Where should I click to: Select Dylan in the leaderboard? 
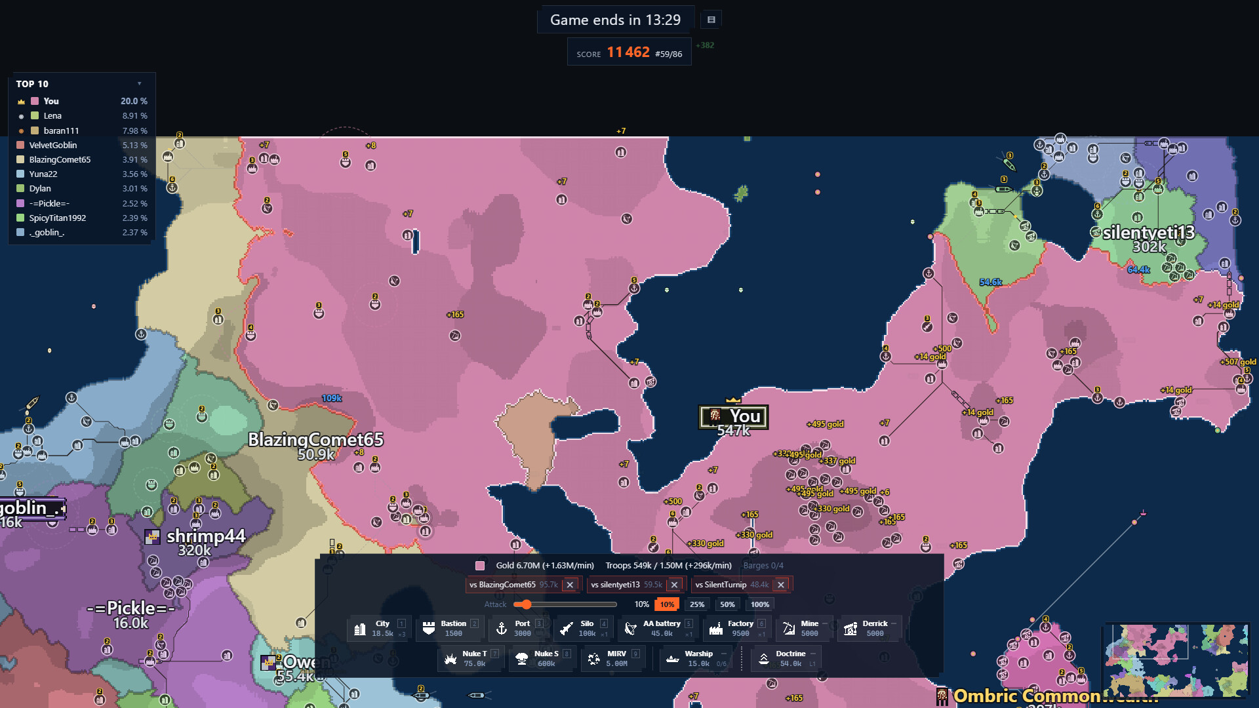click(x=82, y=188)
